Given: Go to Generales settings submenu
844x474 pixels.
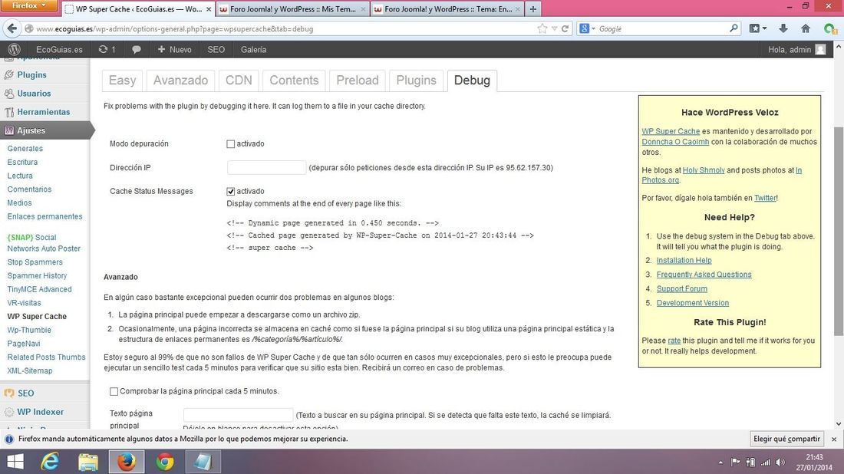Looking at the screenshot, I should (25, 149).
